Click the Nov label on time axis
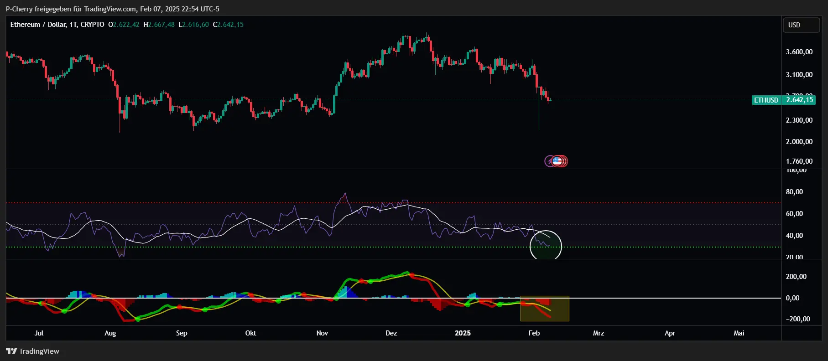 pyautogui.click(x=322, y=333)
